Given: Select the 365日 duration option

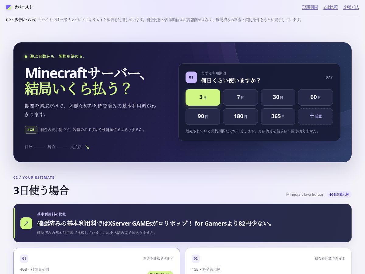Looking at the screenshot, I should [x=278, y=117].
